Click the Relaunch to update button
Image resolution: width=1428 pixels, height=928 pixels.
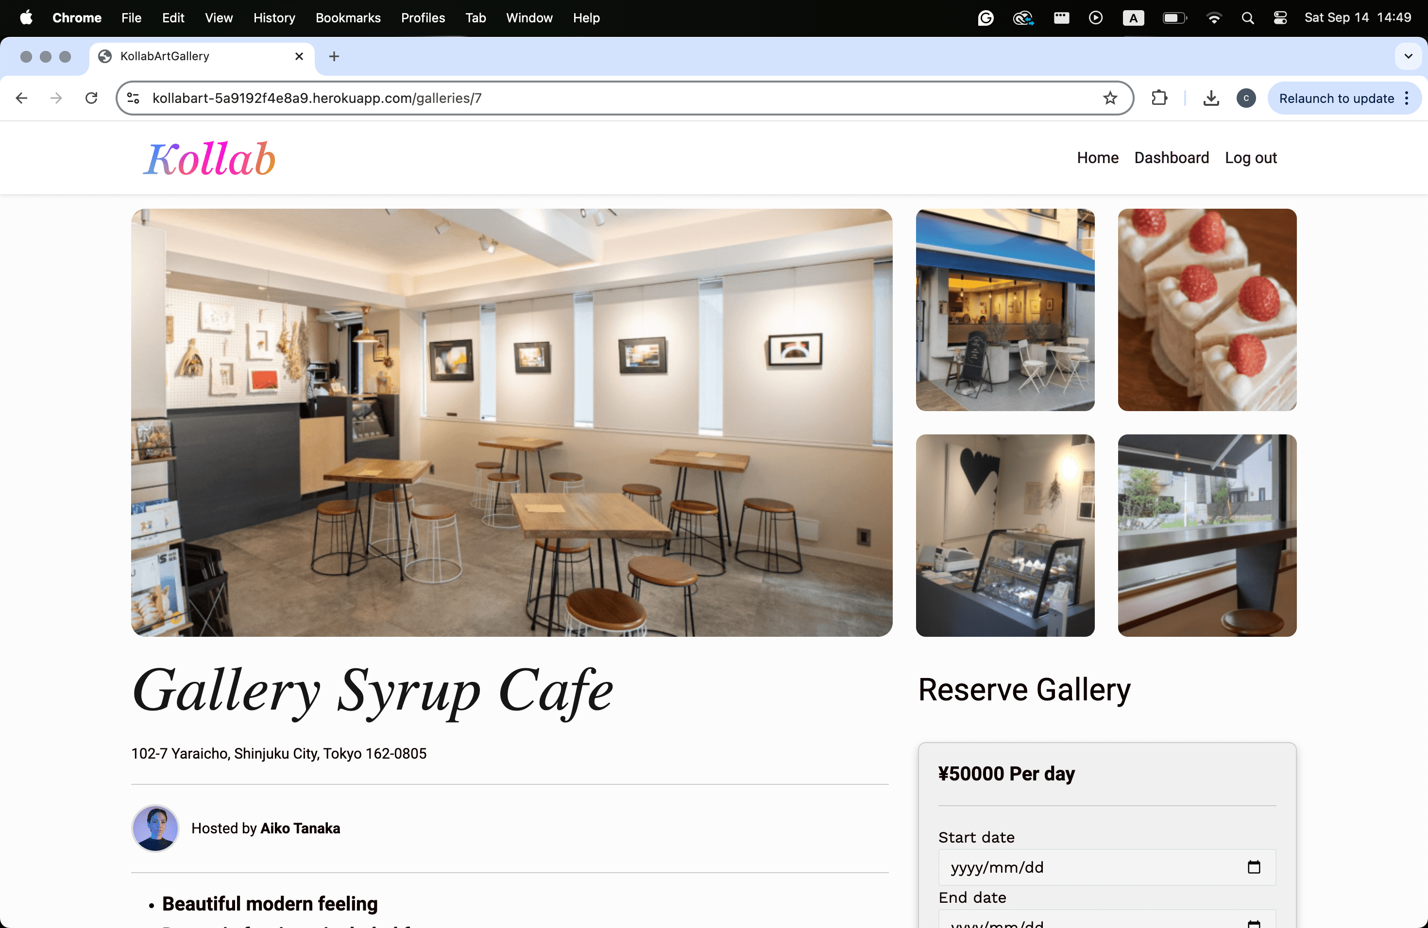pyautogui.click(x=1336, y=98)
